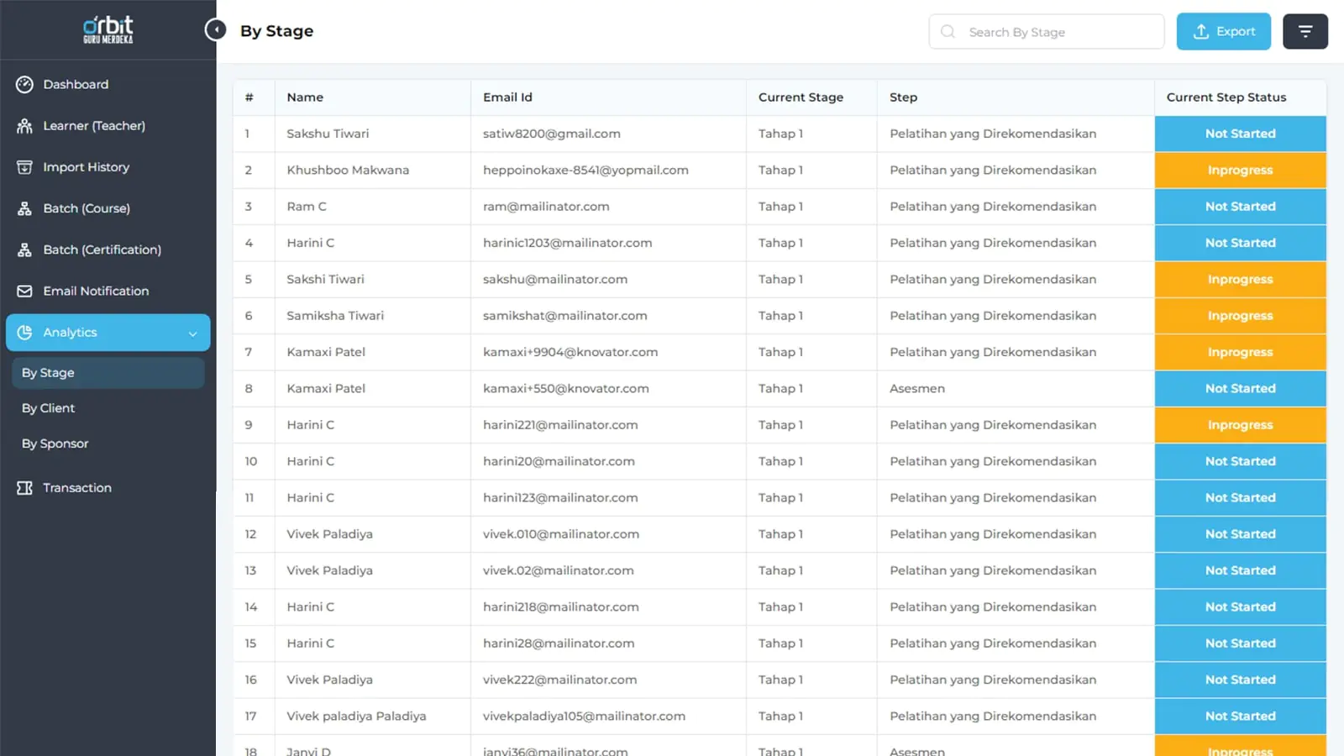The image size is (1344, 756).
Task: Click the Name column header
Action: (305, 97)
